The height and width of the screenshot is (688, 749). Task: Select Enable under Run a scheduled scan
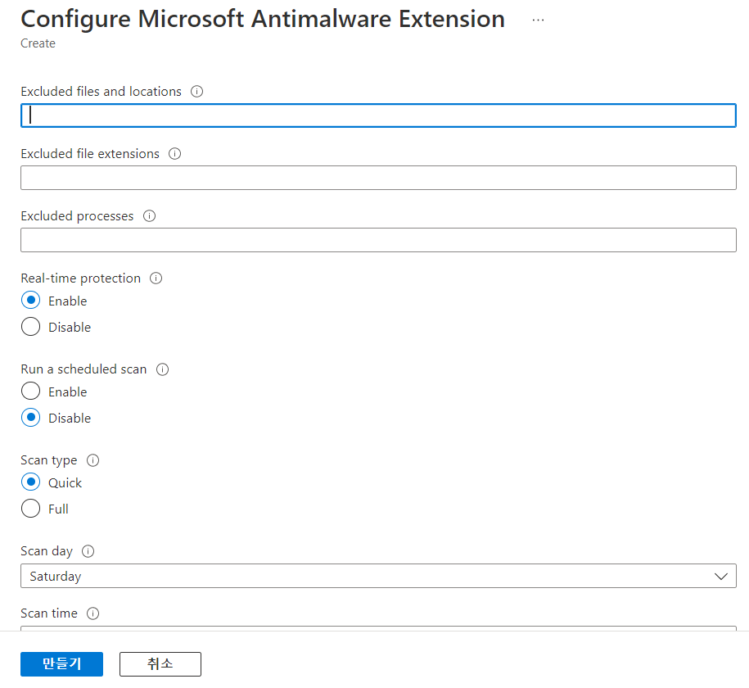click(x=30, y=391)
